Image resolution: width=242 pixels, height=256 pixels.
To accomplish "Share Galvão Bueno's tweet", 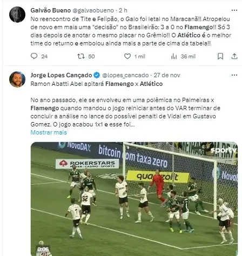I will tap(234, 56).
